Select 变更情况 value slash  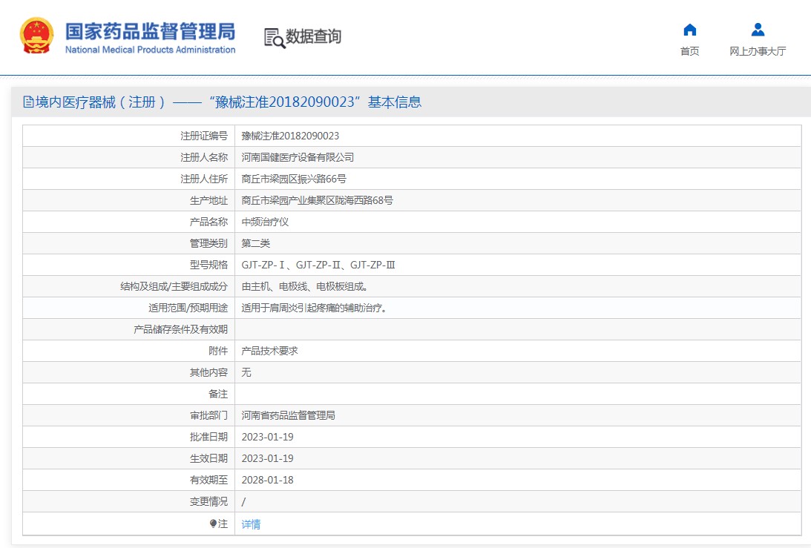(x=243, y=501)
